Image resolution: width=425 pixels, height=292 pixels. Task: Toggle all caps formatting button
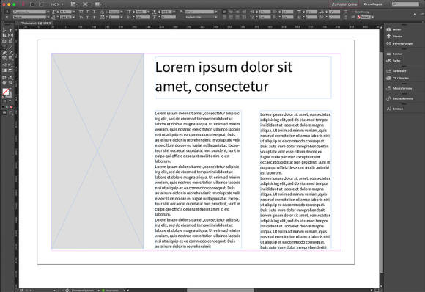tap(81, 12)
